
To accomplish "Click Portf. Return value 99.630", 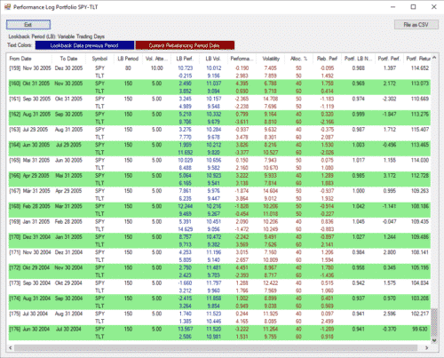I will pyautogui.click(x=421, y=329).
